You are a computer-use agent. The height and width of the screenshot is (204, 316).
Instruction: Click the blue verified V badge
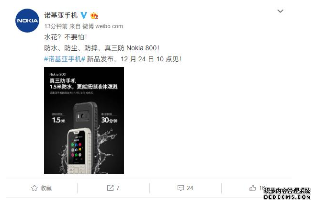tap(84, 15)
